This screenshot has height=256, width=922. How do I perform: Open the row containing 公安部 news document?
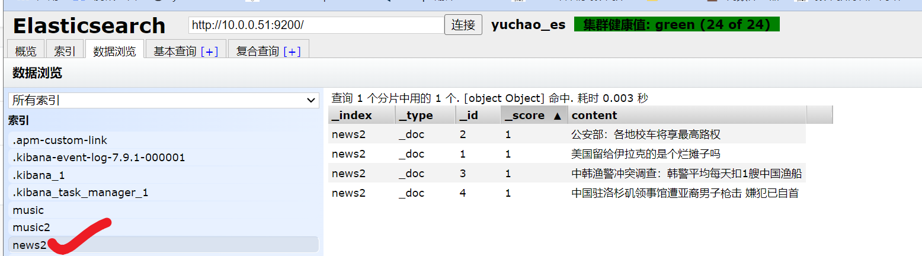(x=645, y=135)
